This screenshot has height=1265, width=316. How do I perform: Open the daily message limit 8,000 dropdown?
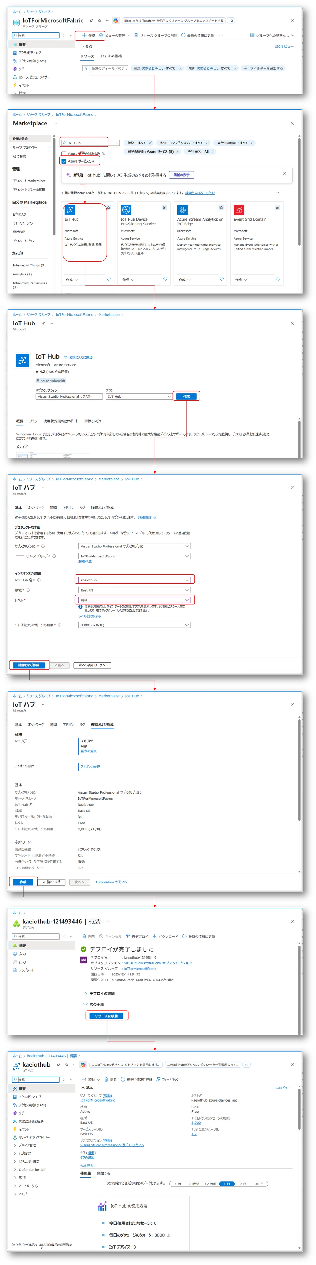[135, 625]
